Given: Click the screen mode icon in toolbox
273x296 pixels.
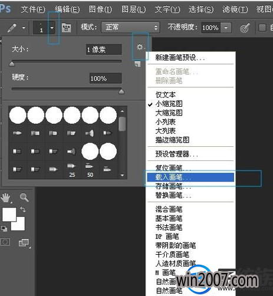Looking at the screenshot, I should (x=24, y=243).
